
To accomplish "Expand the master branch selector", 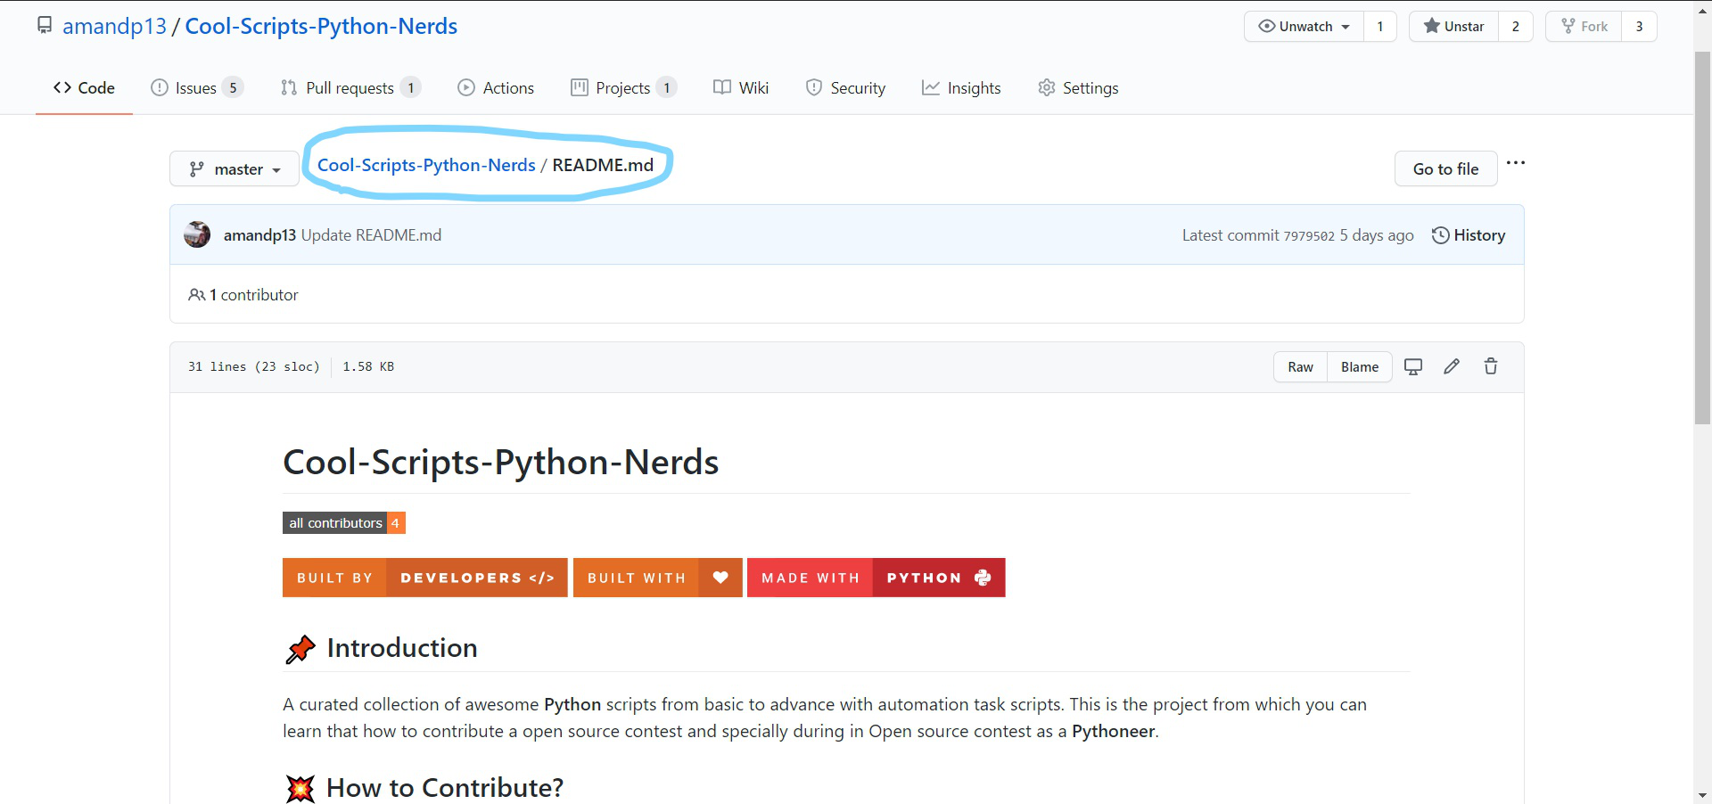I will [x=235, y=169].
